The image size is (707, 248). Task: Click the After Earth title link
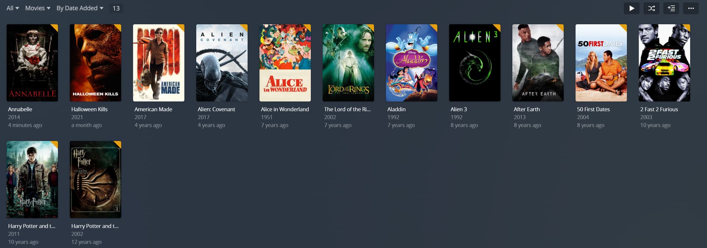(527, 109)
